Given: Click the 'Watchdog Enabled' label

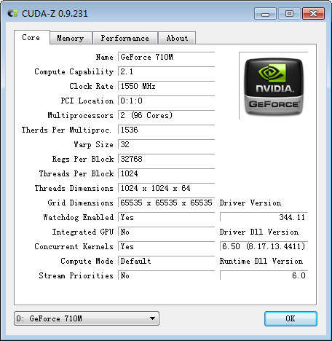Looking at the screenshot, I should pyautogui.click(x=79, y=217).
